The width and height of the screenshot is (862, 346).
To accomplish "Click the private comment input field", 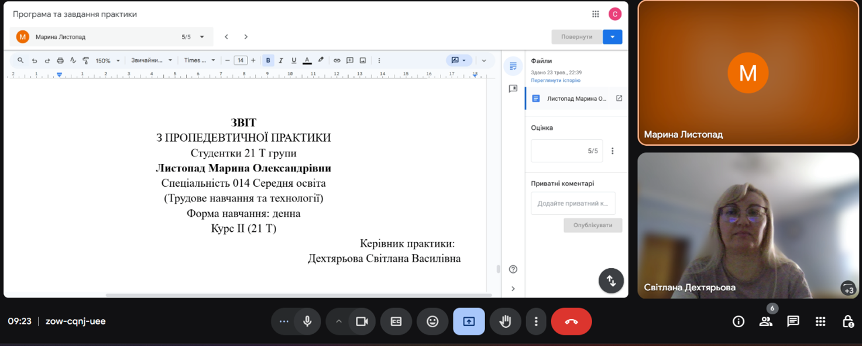I will pyautogui.click(x=573, y=203).
